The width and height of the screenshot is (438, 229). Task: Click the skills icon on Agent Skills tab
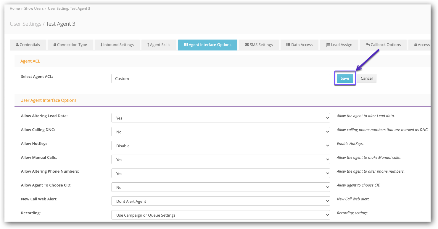[x=148, y=45]
